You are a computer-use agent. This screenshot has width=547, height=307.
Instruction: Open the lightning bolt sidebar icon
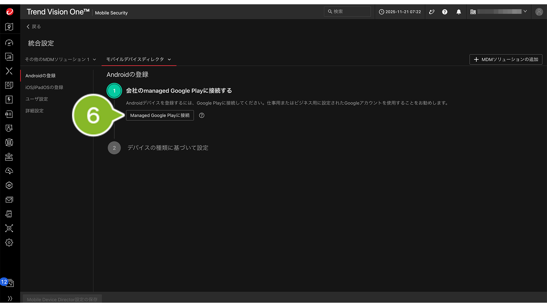(x=9, y=99)
